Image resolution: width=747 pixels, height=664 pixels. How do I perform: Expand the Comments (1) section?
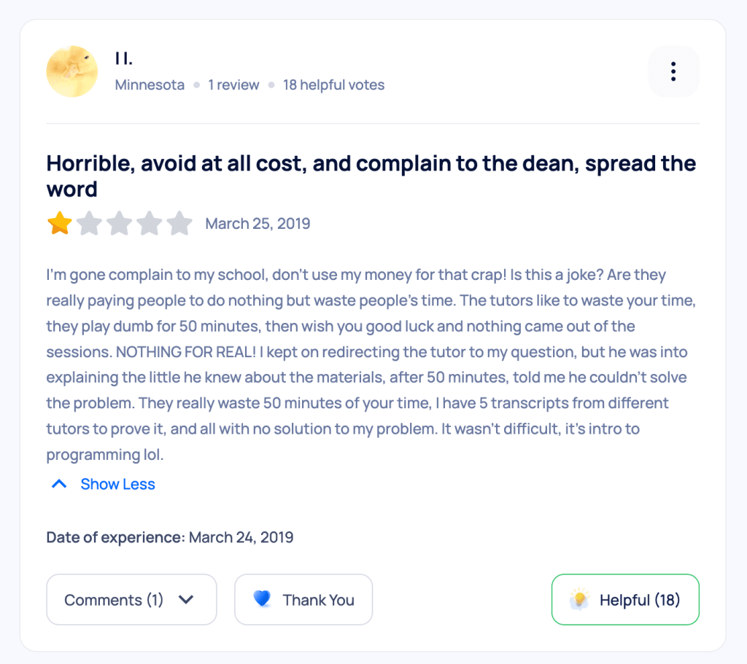tap(131, 599)
